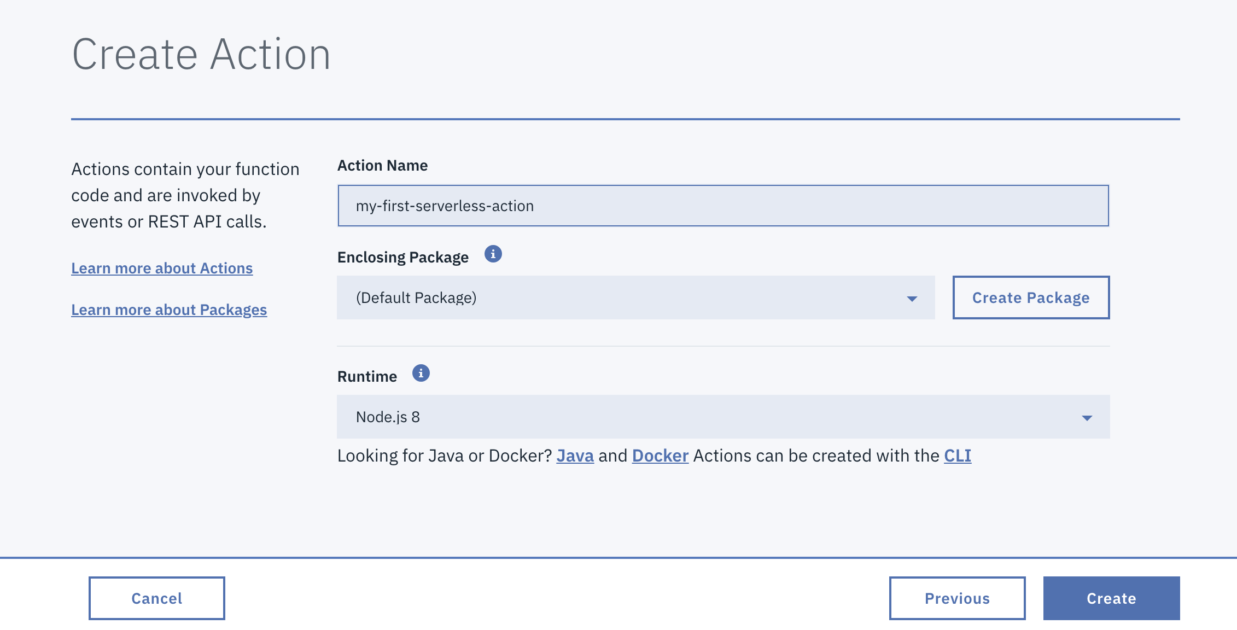The image size is (1237, 630).
Task: Open Learn more about Packages link
Action: [169, 310]
